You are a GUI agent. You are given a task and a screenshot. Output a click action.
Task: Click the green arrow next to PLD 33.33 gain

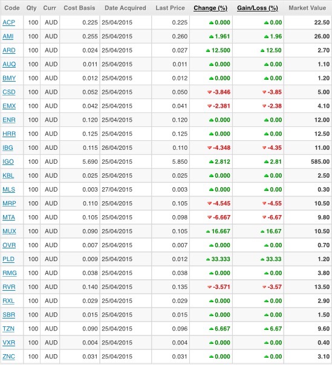pos(262,259)
